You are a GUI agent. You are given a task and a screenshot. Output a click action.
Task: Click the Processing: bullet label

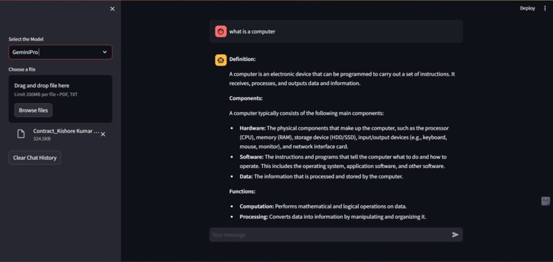pyautogui.click(x=254, y=217)
